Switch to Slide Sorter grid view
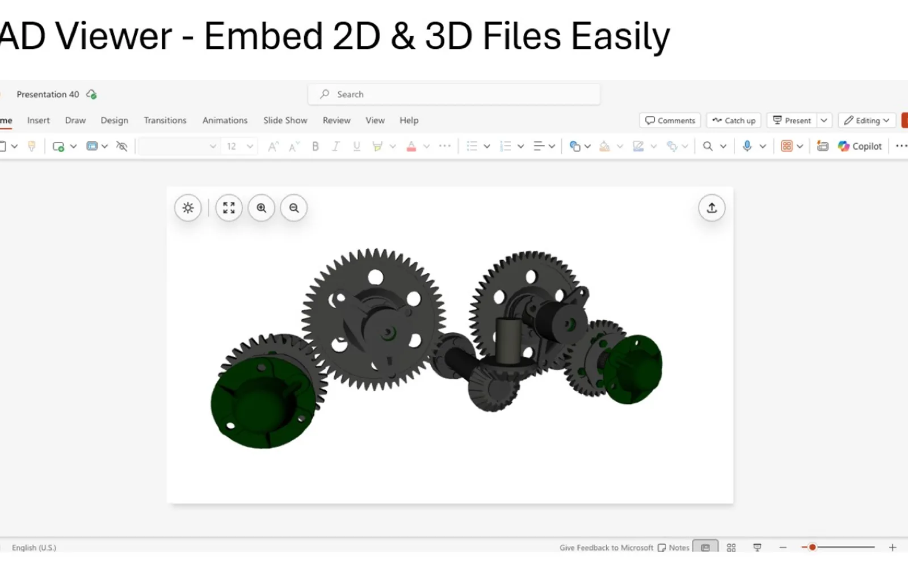The height and width of the screenshot is (568, 908). tap(731, 548)
